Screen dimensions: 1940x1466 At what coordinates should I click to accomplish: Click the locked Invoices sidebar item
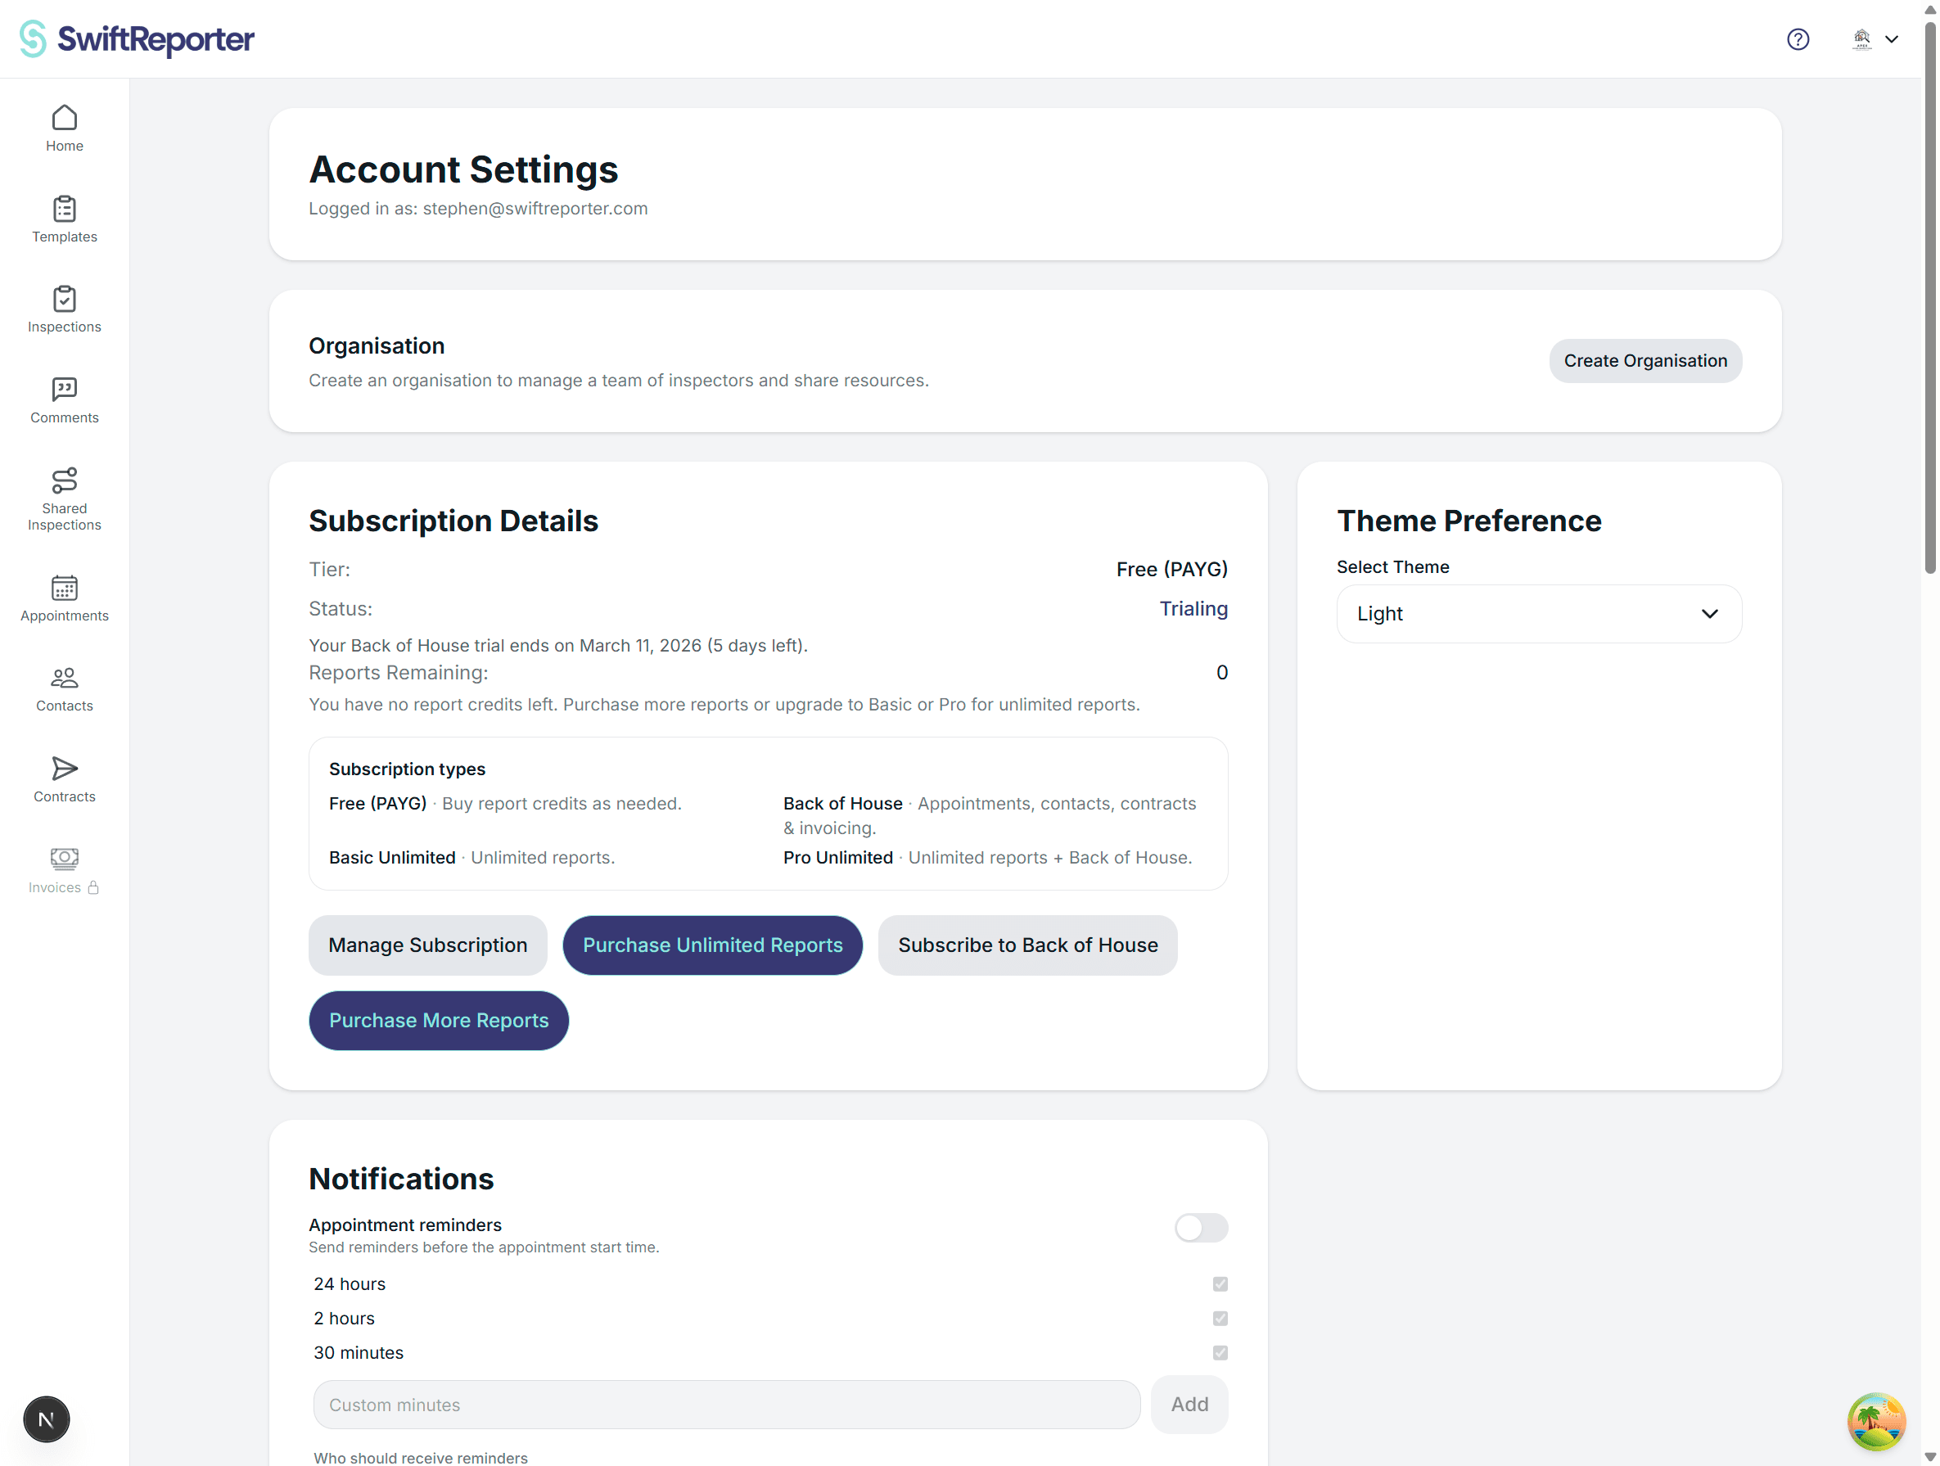pyautogui.click(x=64, y=871)
